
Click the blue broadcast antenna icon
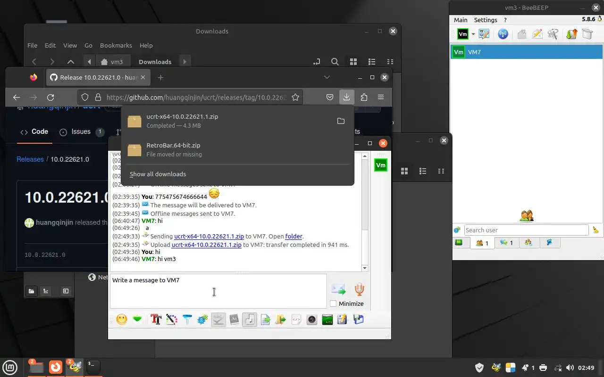point(503,34)
